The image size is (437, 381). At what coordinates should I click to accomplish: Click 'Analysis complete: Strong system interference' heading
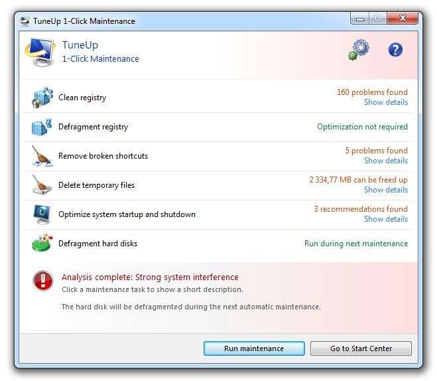(x=150, y=277)
